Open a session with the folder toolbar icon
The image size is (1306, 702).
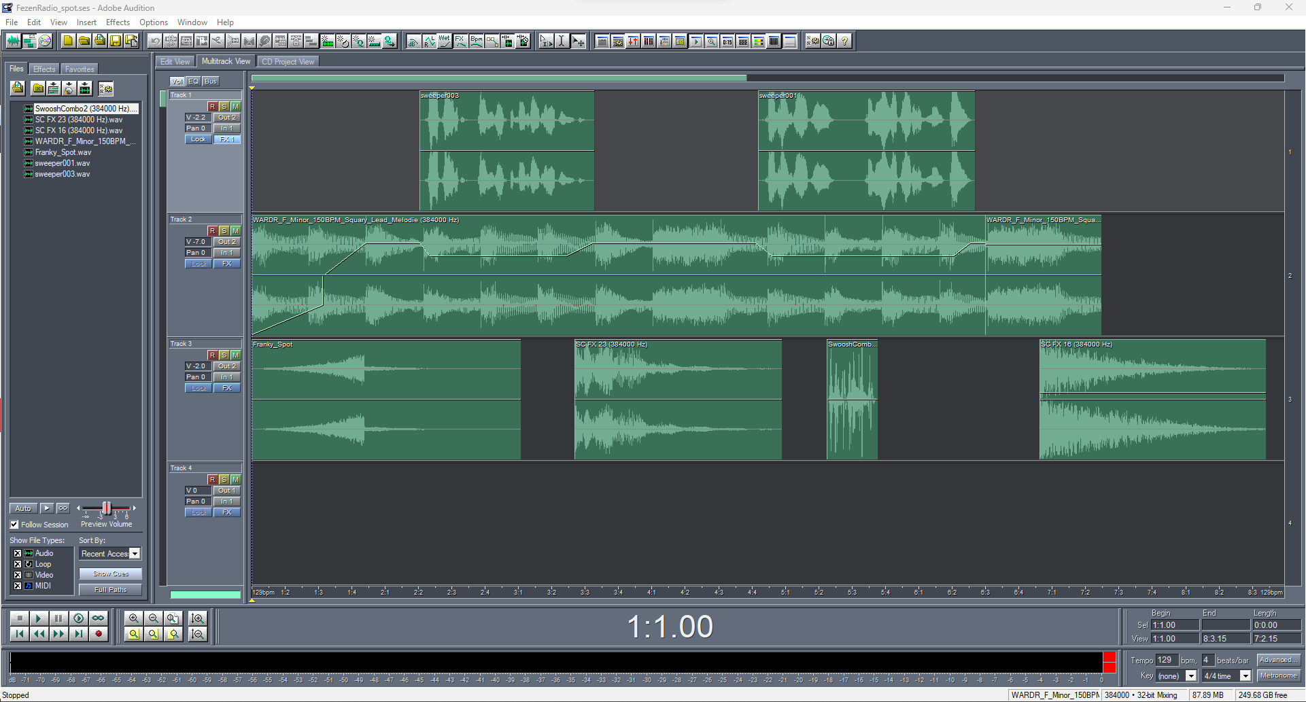click(x=84, y=41)
